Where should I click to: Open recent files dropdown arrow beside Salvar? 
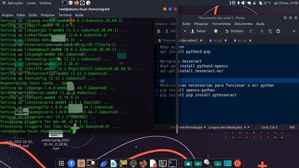(185, 31)
